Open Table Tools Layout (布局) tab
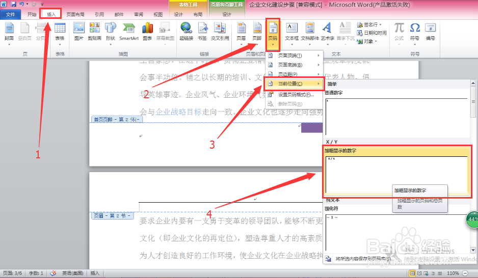This screenshot has width=478, height=278. click(x=198, y=14)
